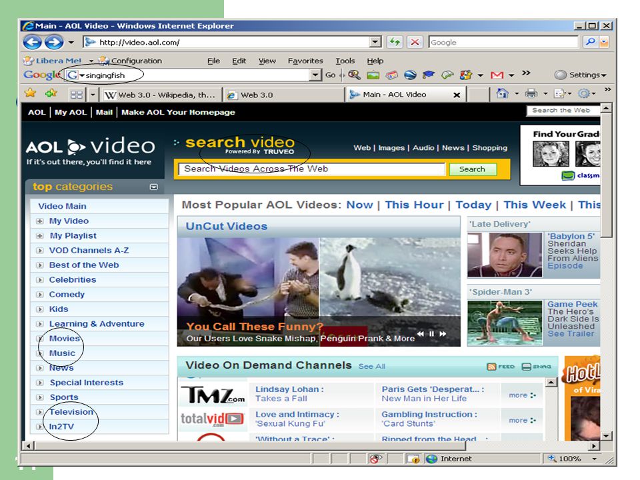This screenshot has width=640, height=480.
Task: Open the Google toolbar search box dropdown
Action: 315,75
